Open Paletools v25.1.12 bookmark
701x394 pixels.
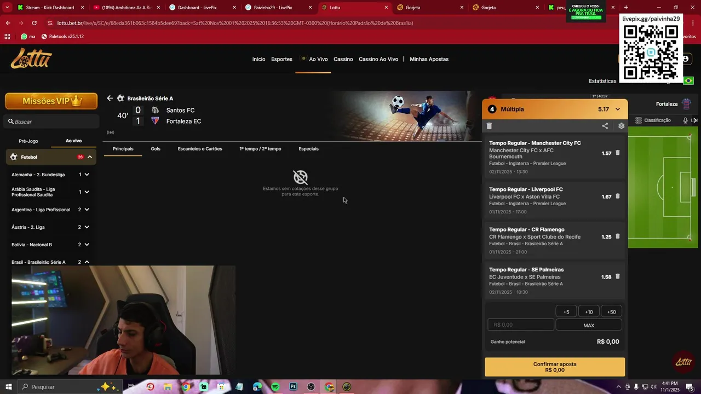tap(63, 36)
